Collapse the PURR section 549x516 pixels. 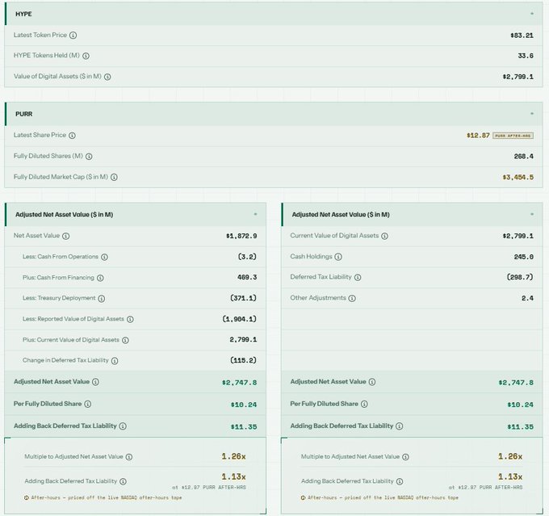pos(532,114)
